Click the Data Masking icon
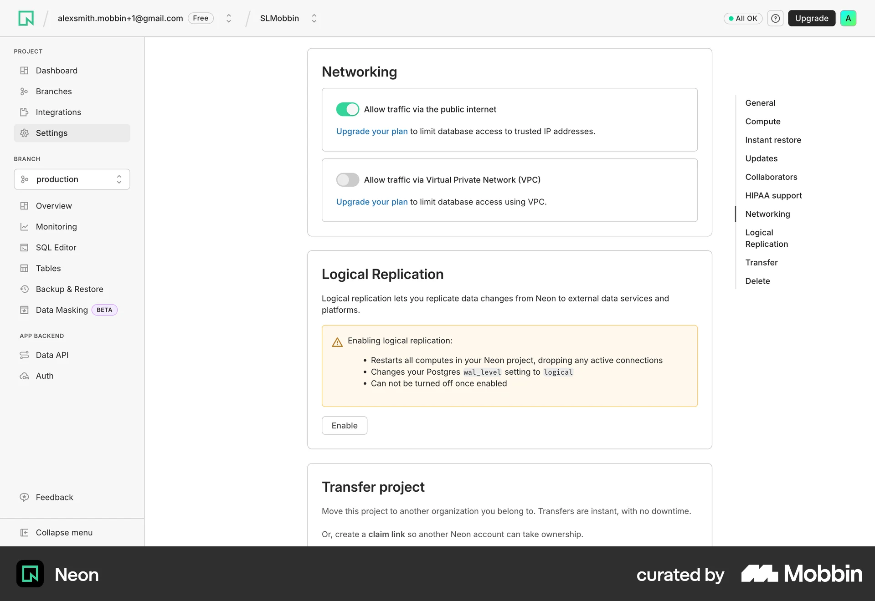Screen dimensions: 875x601 click(x=24, y=310)
